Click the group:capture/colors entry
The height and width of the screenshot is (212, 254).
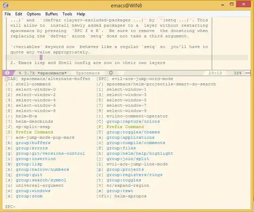133,122
